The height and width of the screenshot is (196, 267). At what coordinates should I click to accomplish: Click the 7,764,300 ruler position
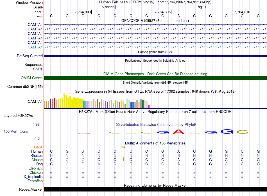coord(83,12)
